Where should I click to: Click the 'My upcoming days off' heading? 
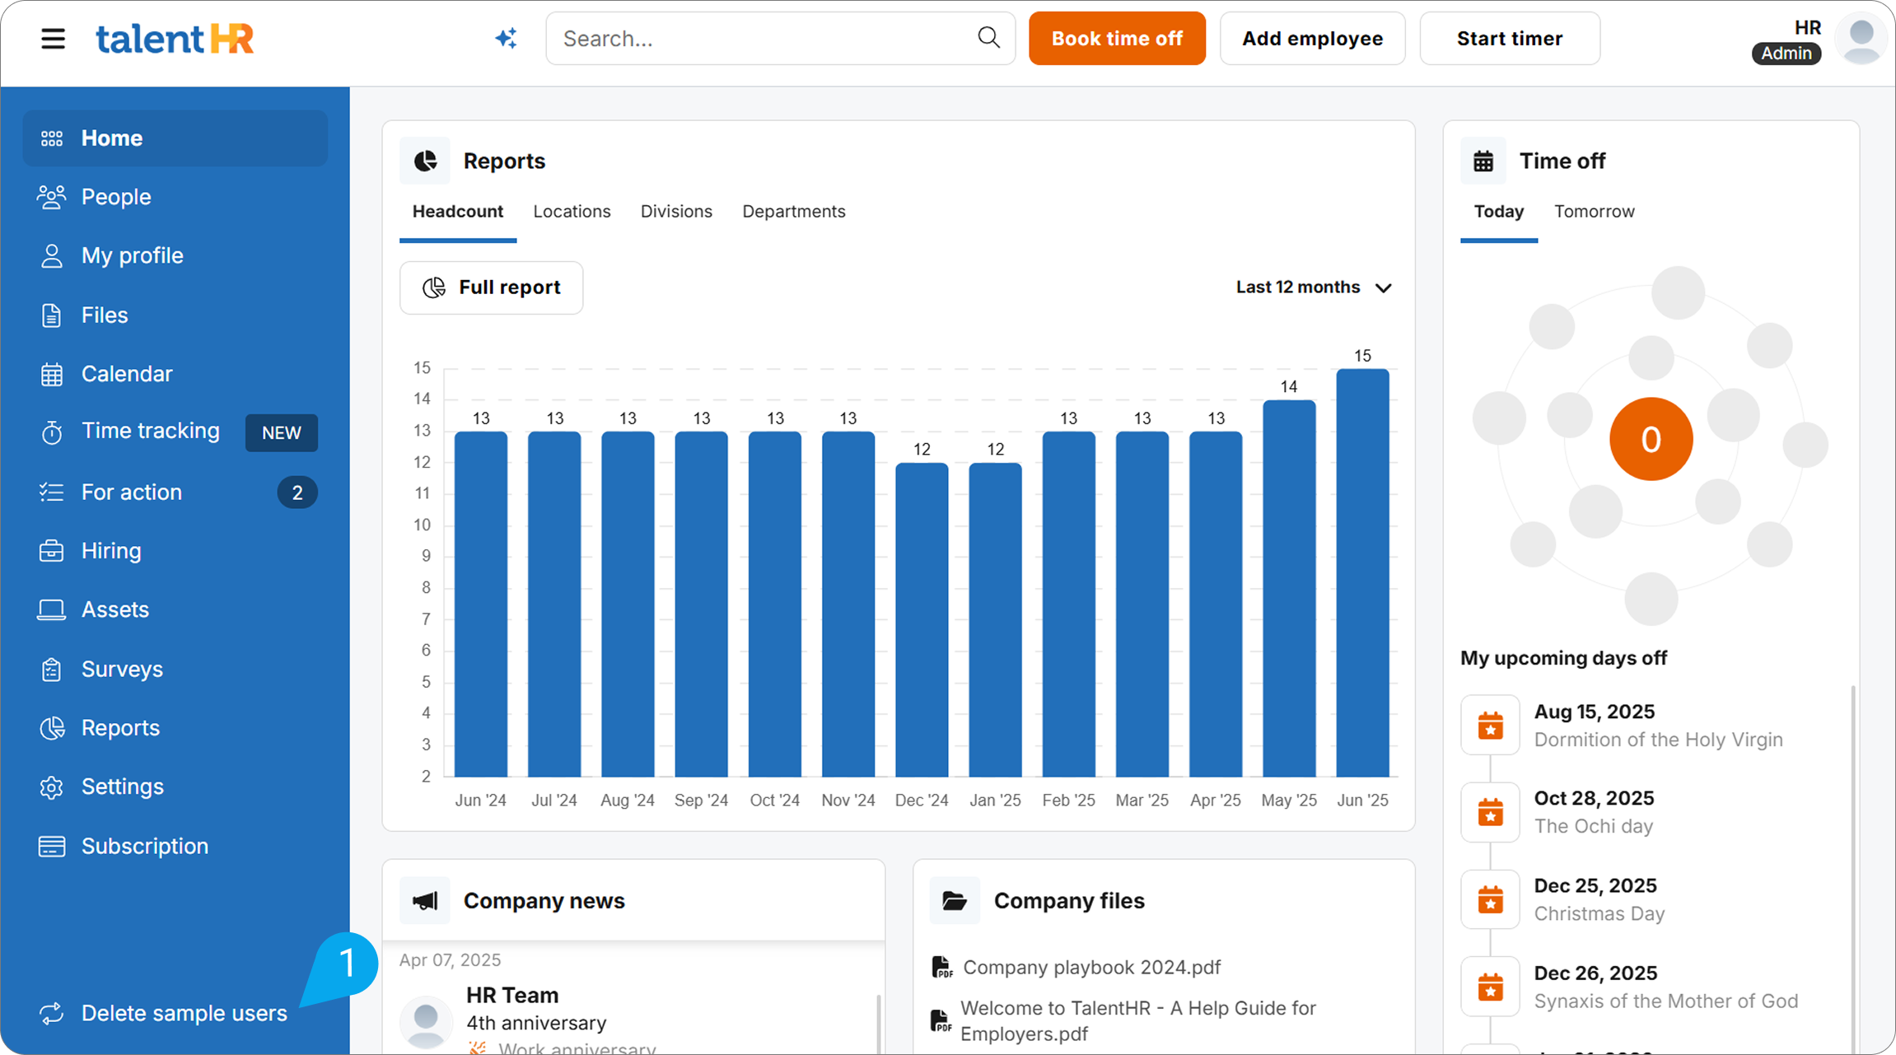point(1563,658)
